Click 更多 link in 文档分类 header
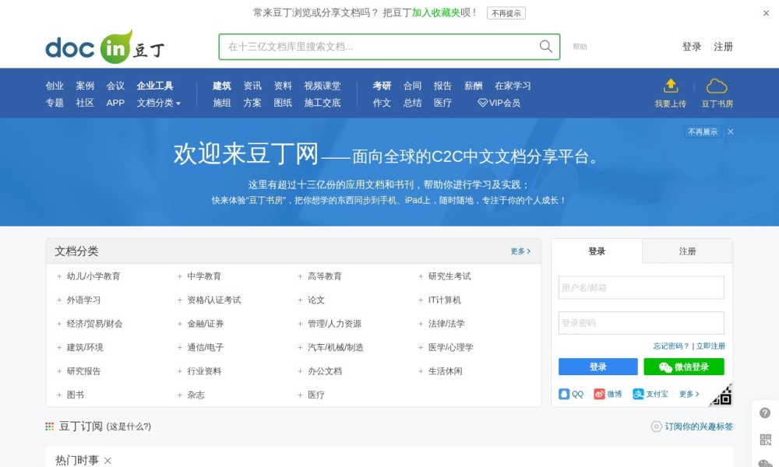 520,251
